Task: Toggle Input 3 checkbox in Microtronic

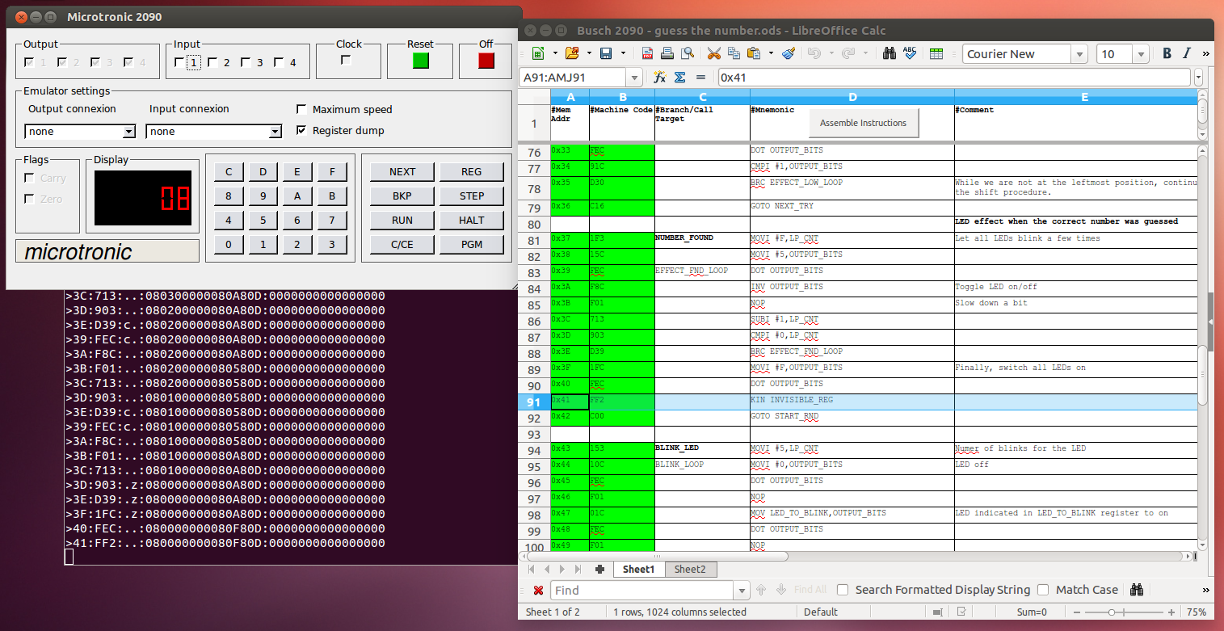Action: 246,62
